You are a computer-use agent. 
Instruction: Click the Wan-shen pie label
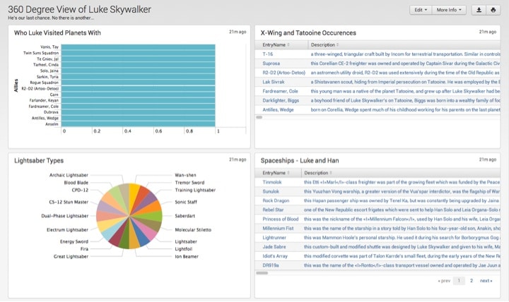[x=185, y=175]
